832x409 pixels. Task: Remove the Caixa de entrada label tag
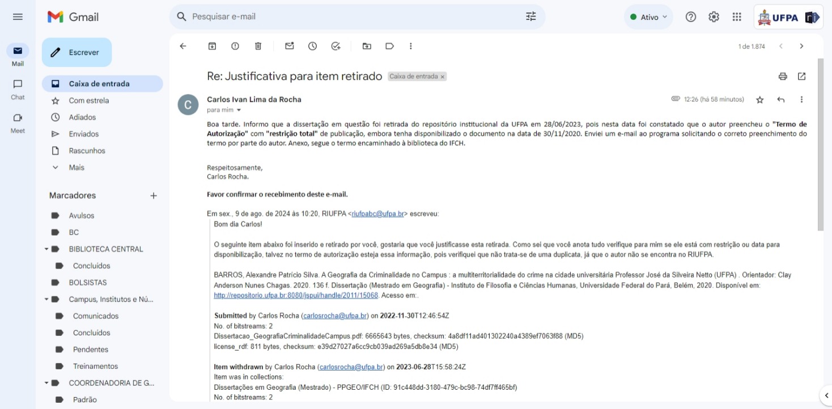[x=443, y=77]
